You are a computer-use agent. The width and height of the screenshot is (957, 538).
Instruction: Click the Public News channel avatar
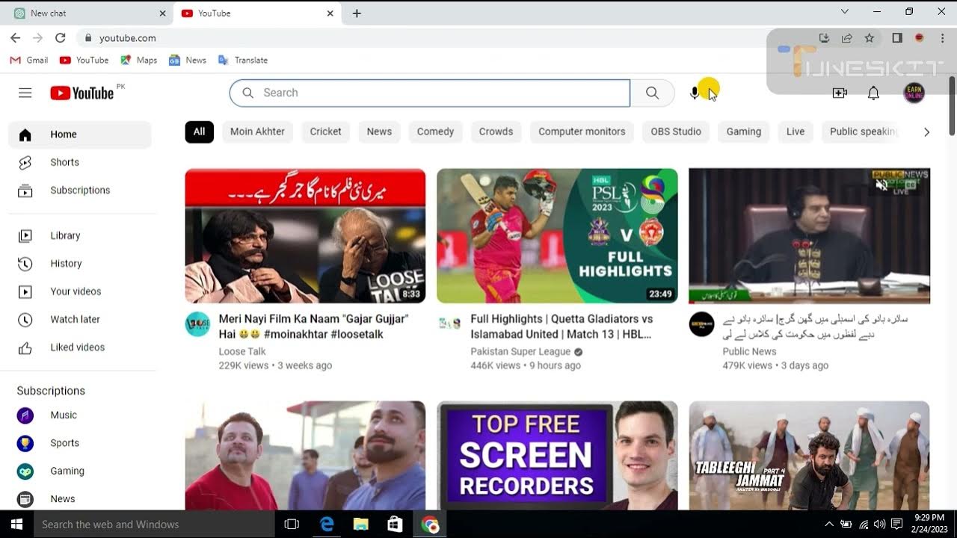[701, 324]
